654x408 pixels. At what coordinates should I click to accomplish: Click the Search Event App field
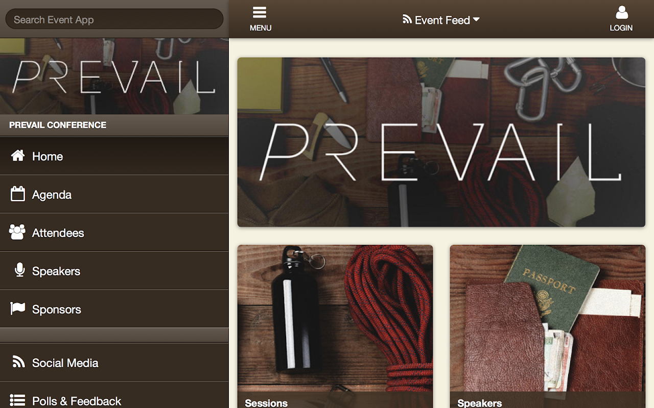tap(114, 19)
